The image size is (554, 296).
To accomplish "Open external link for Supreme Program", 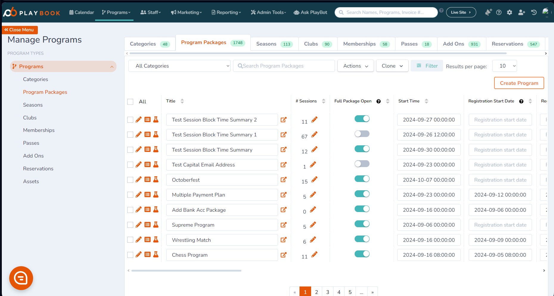I will (x=283, y=225).
